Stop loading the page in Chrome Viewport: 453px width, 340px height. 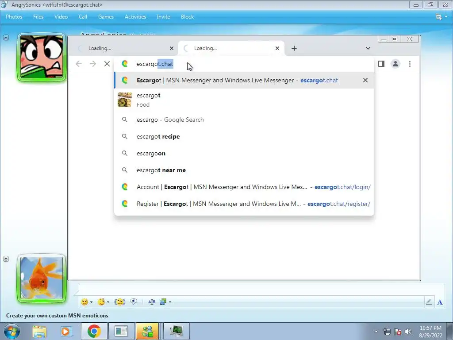(x=107, y=64)
